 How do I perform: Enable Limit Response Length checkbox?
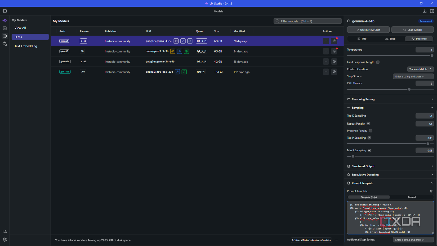(378, 62)
